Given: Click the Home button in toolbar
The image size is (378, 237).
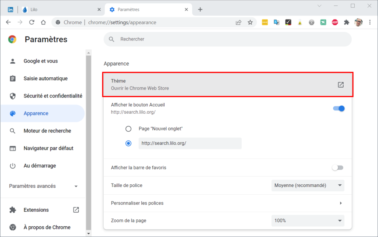Looking at the screenshot, I should (x=44, y=22).
